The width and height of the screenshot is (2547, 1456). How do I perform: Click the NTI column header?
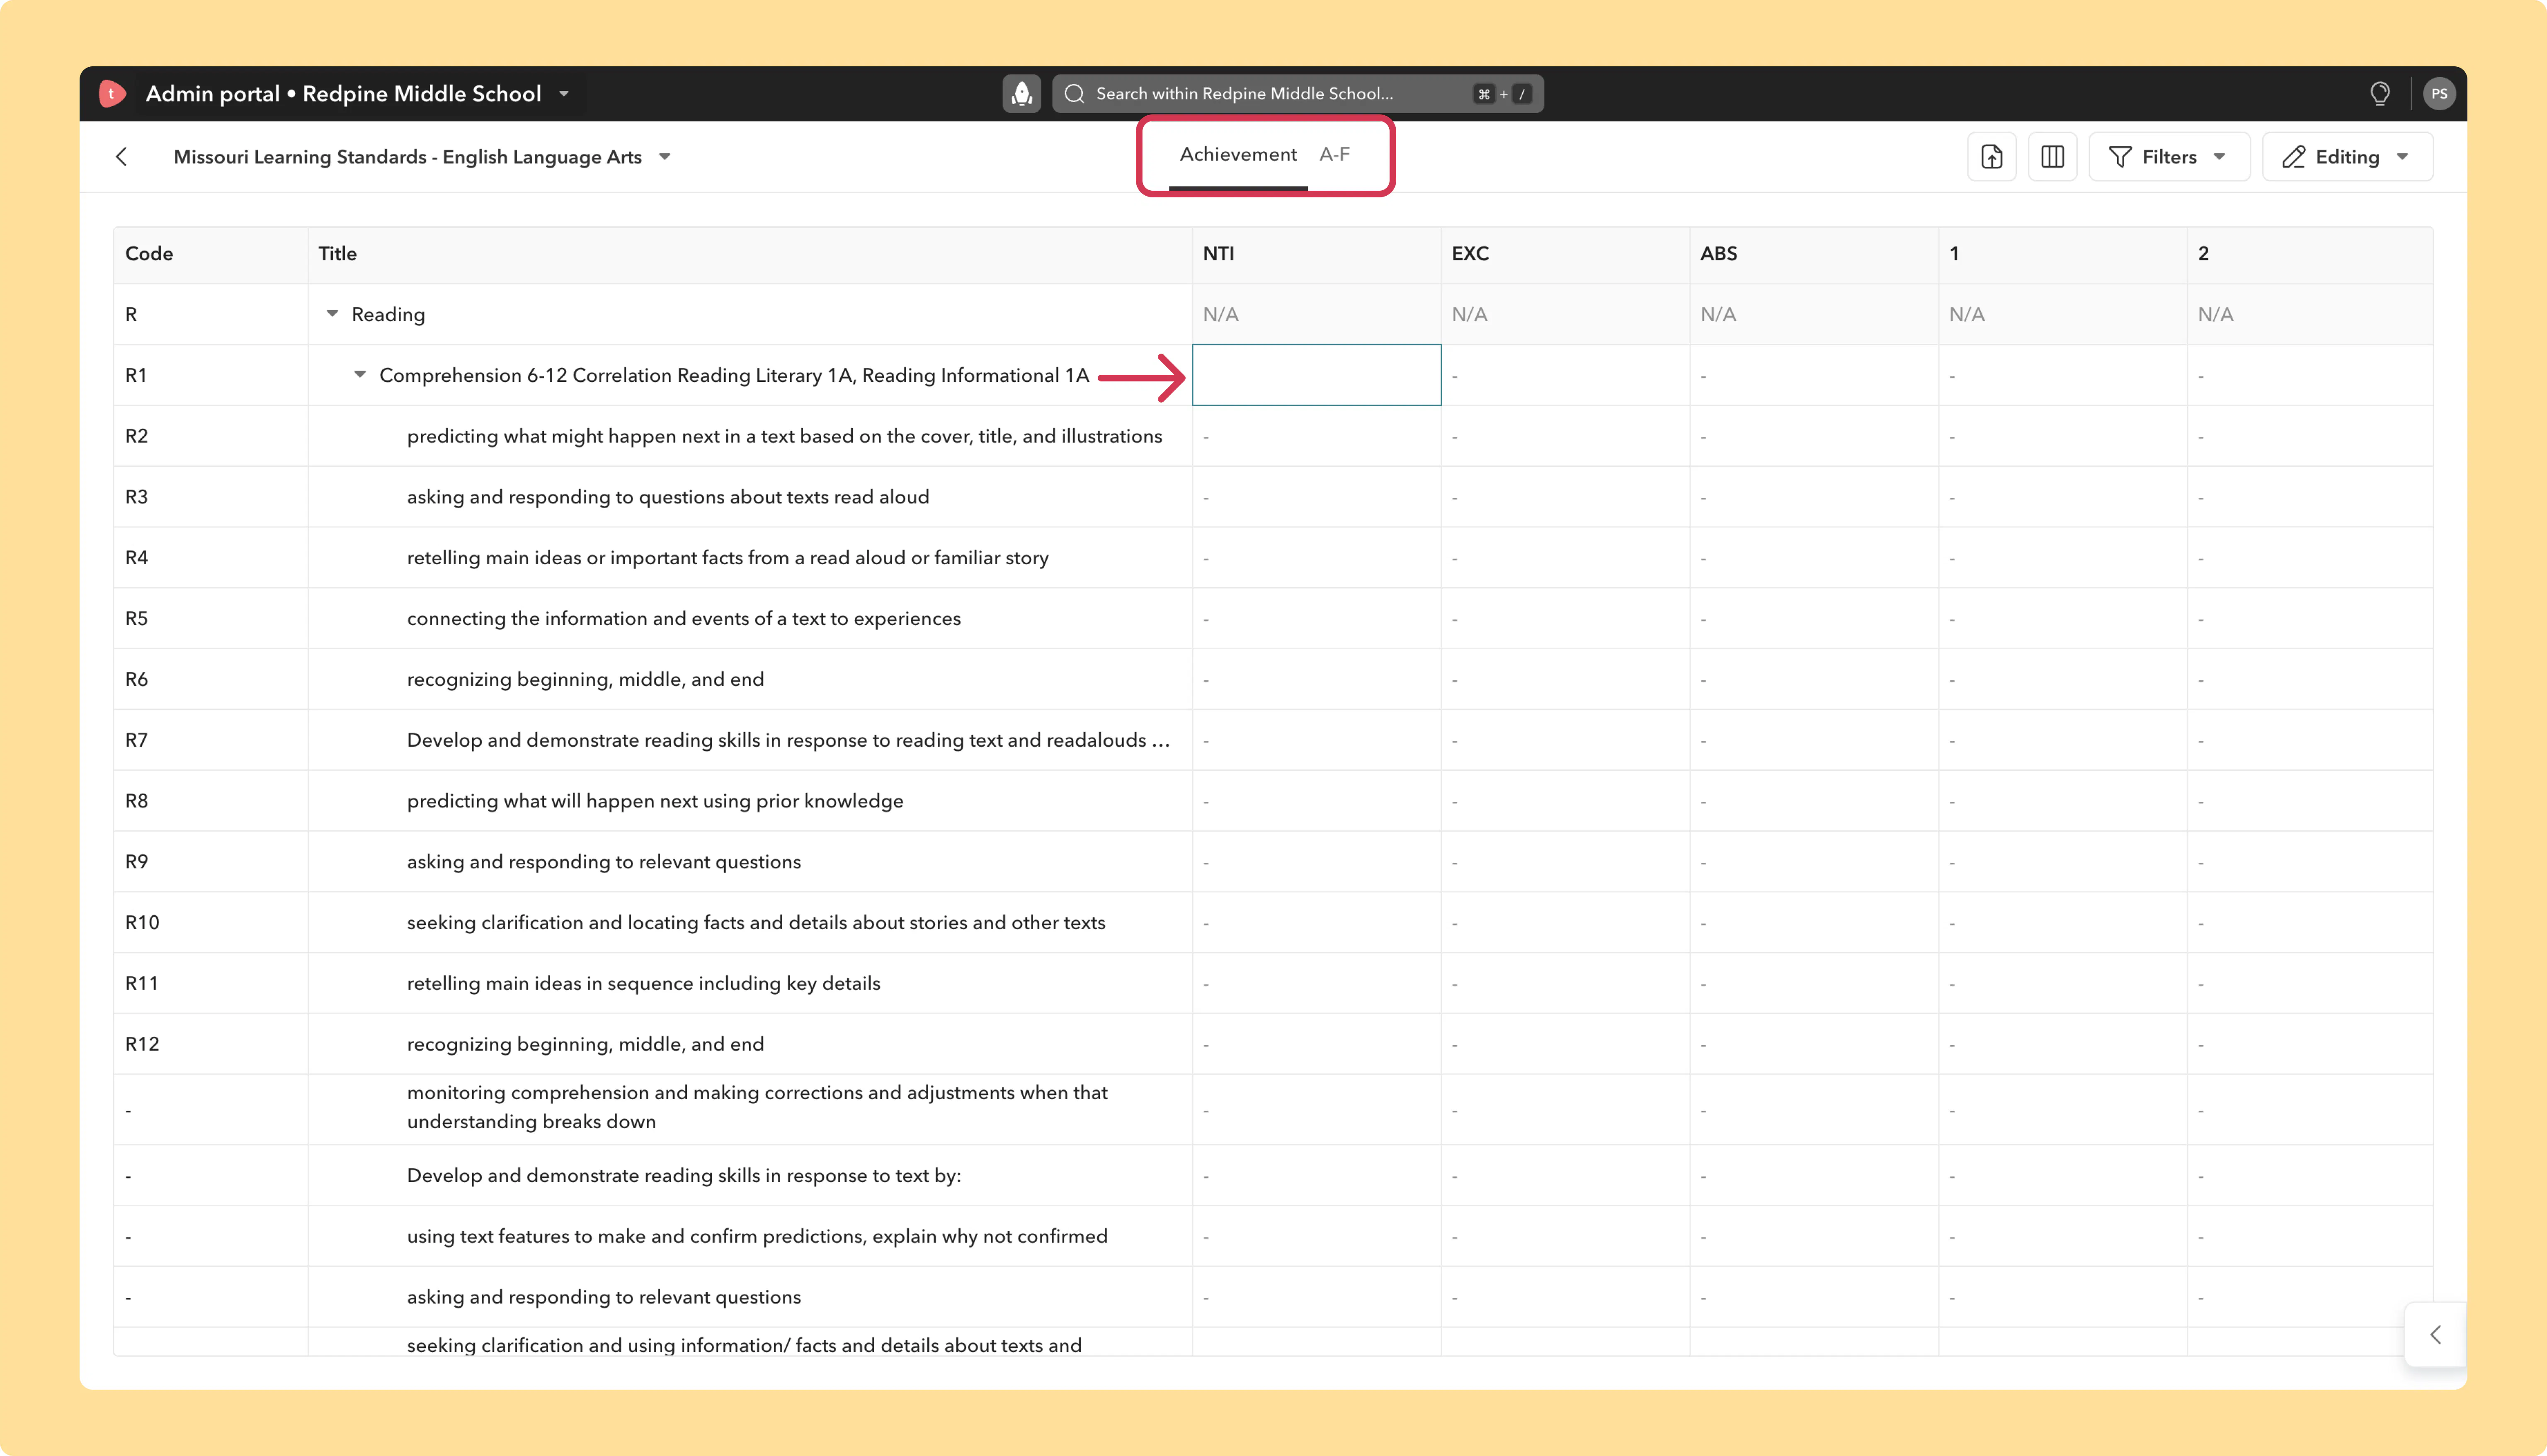pos(1317,254)
